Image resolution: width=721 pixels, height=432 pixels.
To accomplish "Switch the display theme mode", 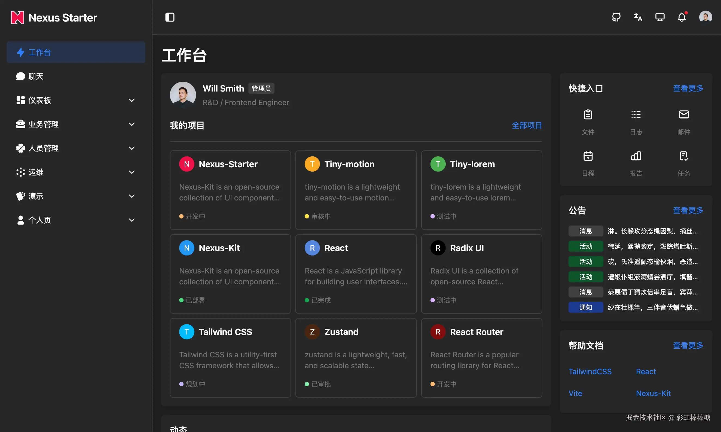I will tap(660, 17).
